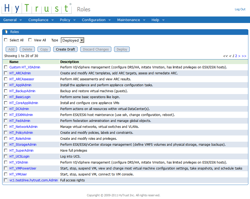Open the HT_PolicyAdmin role link

tap(21, 132)
